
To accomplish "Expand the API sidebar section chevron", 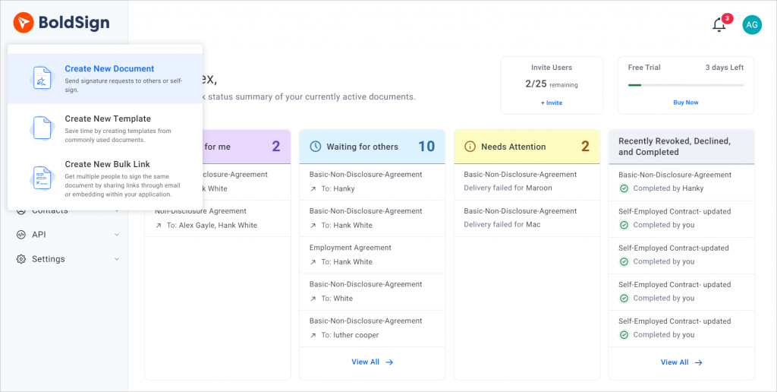I will [x=117, y=235].
